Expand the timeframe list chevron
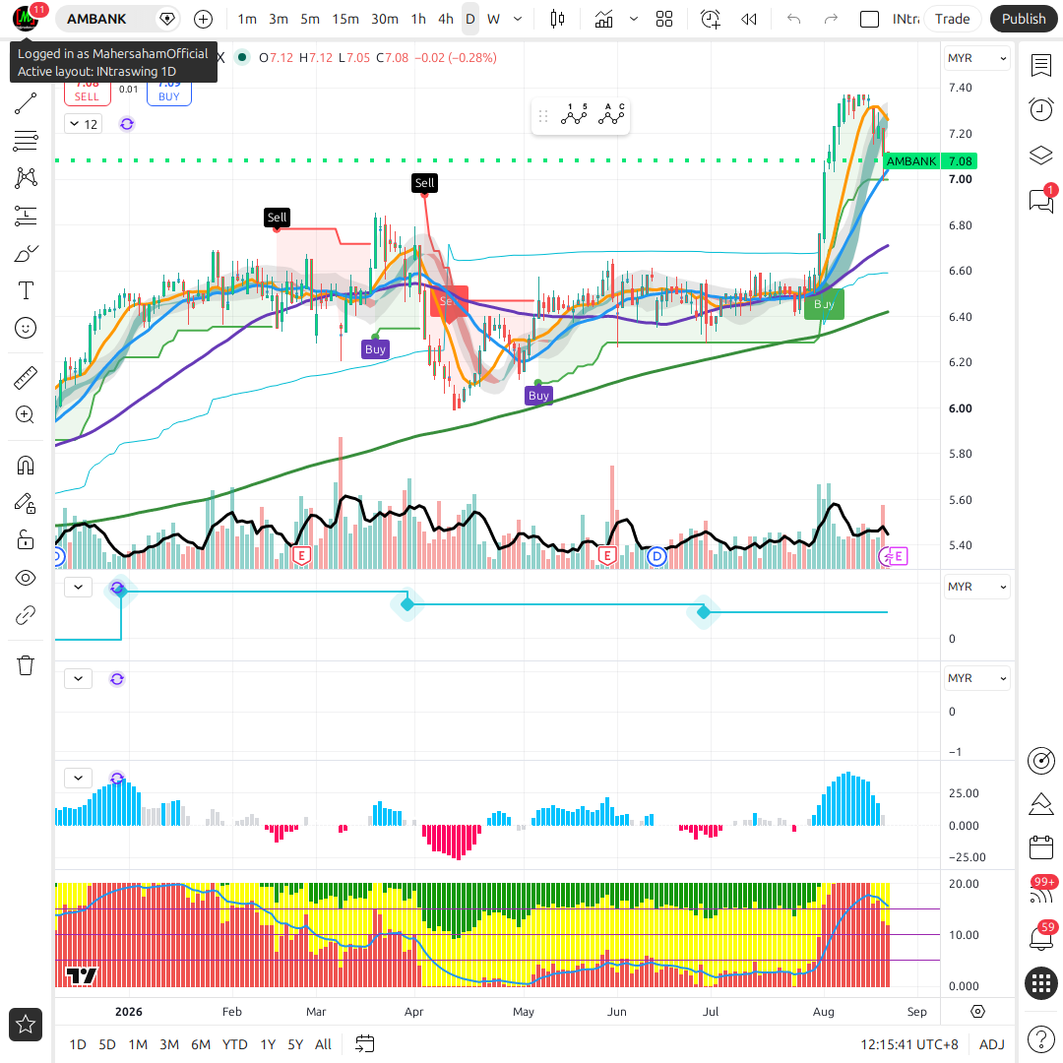 point(518,19)
